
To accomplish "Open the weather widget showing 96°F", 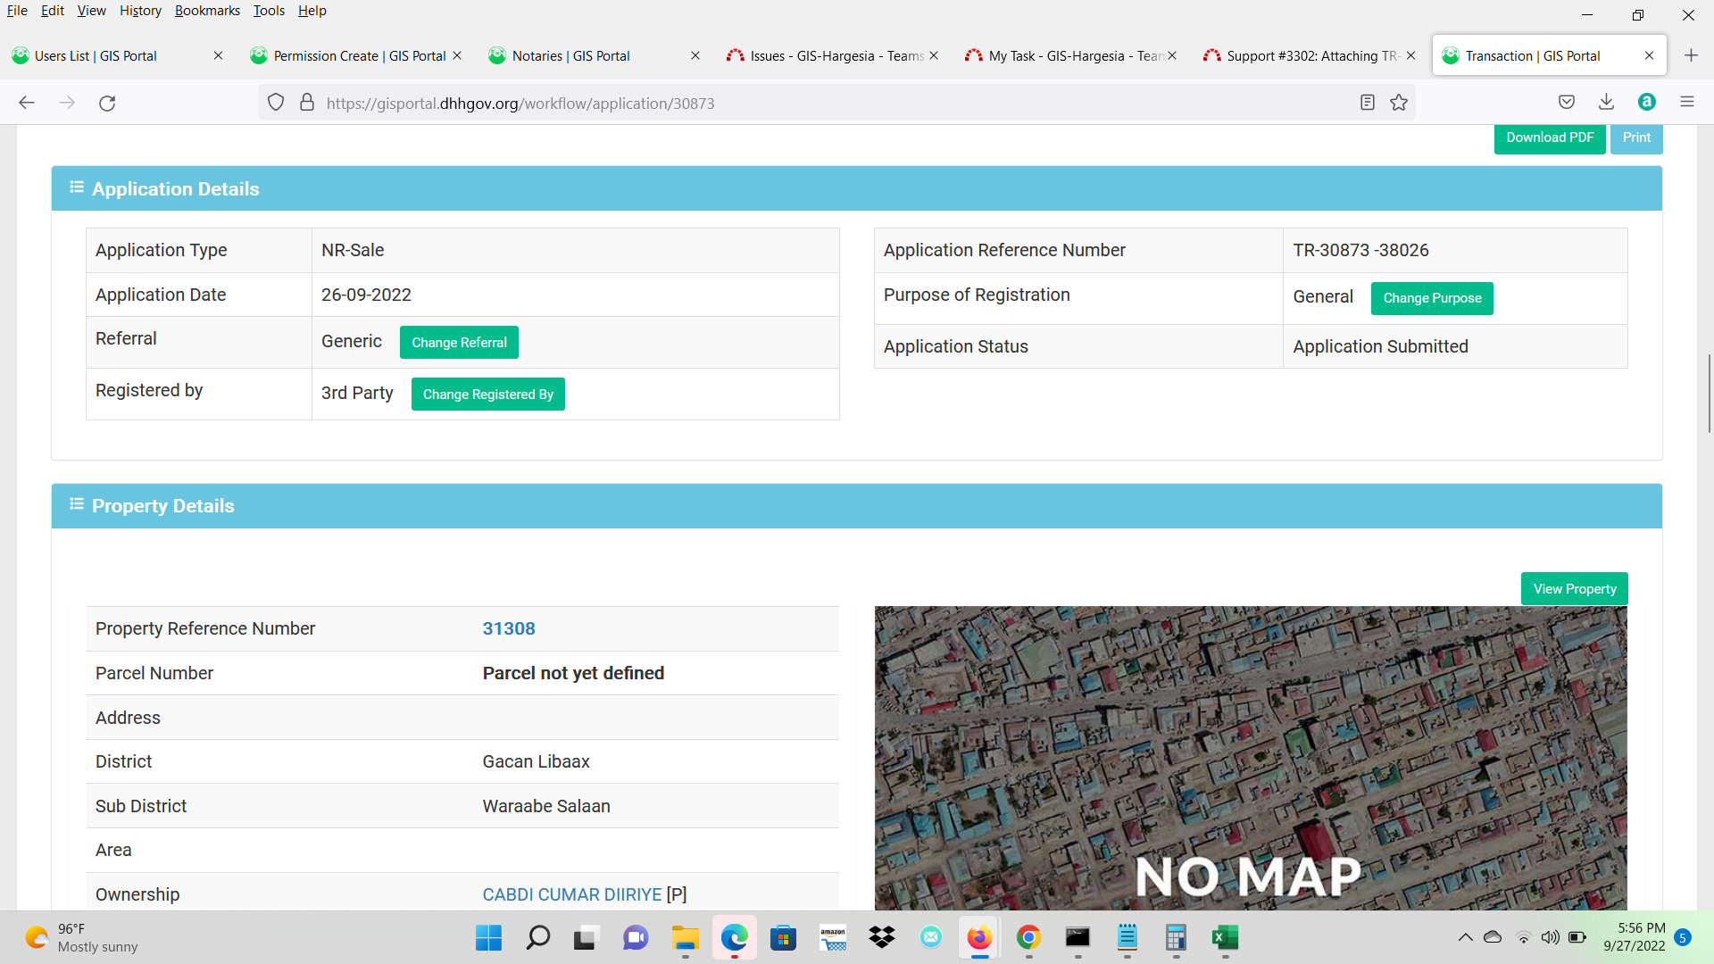I will point(82,937).
